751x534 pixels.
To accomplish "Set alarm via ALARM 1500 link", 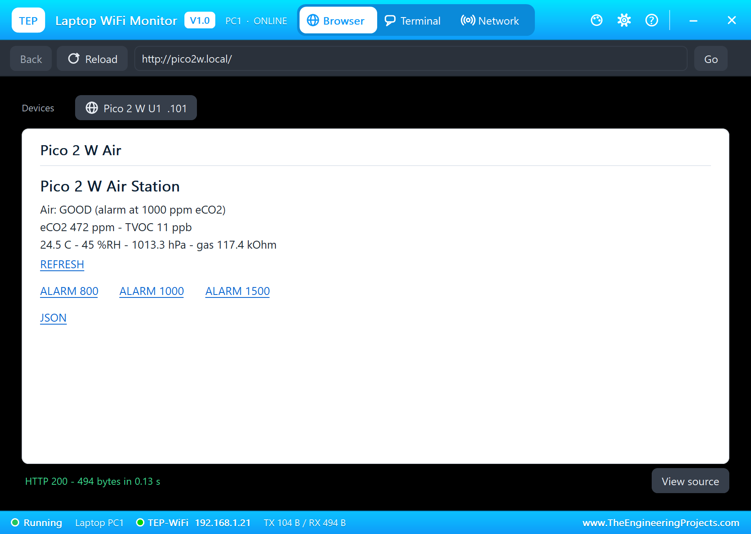I will tap(237, 291).
